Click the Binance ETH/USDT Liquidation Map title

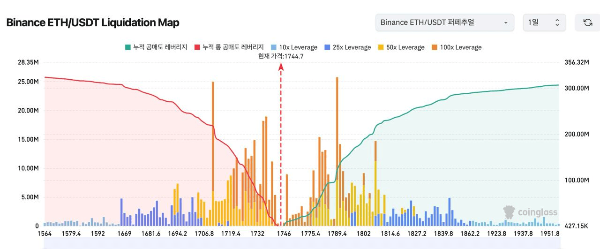pyautogui.click(x=93, y=23)
